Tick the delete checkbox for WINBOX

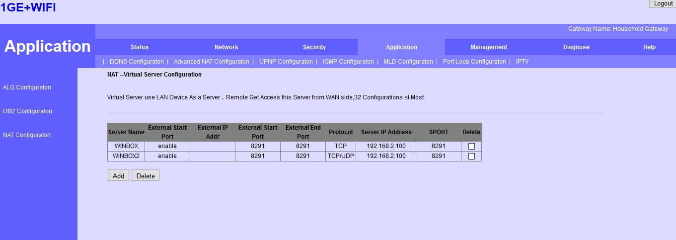(x=471, y=147)
